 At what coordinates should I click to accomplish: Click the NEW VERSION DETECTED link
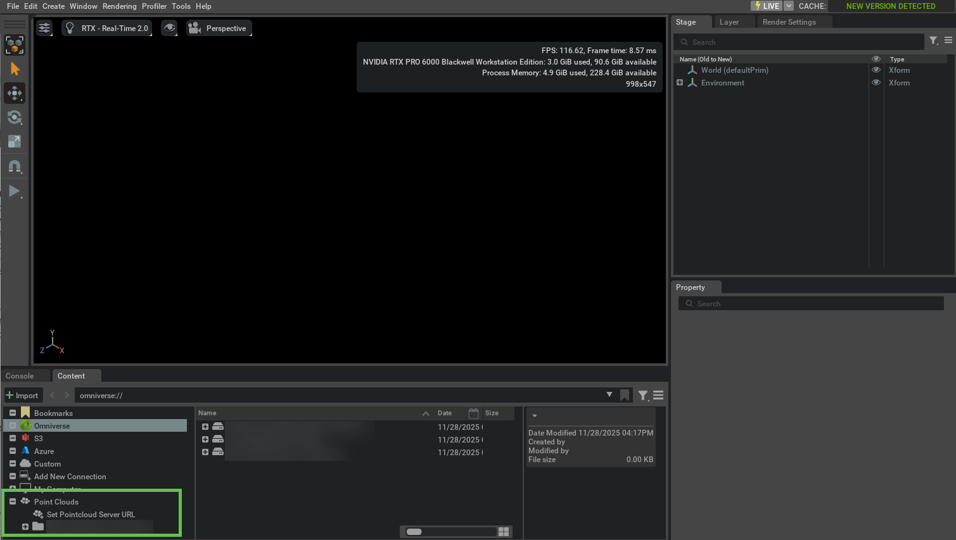pyautogui.click(x=890, y=6)
